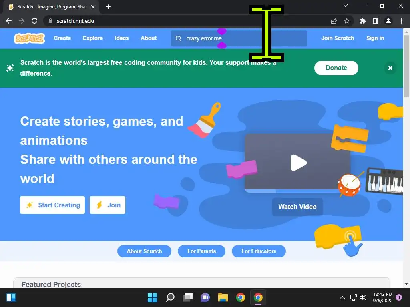Screen dimensions: 410x307
Task: Open the Widgets icon at the taskbar's left end
Action: pos(11,297)
